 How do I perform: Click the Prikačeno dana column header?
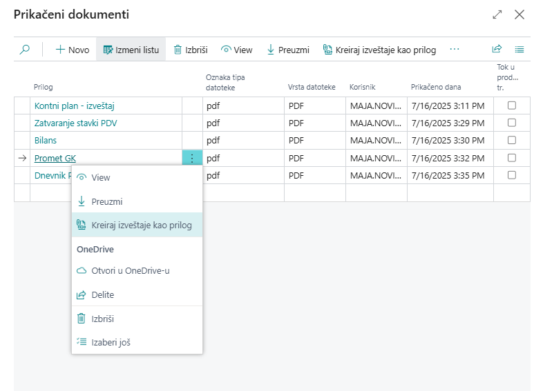tap(435, 87)
